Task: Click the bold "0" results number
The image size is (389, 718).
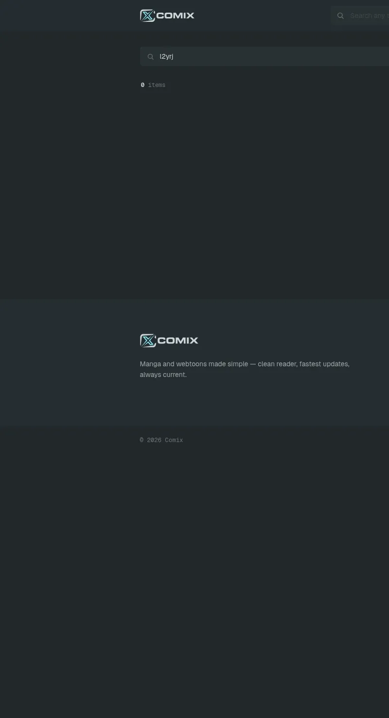Action: [x=142, y=85]
